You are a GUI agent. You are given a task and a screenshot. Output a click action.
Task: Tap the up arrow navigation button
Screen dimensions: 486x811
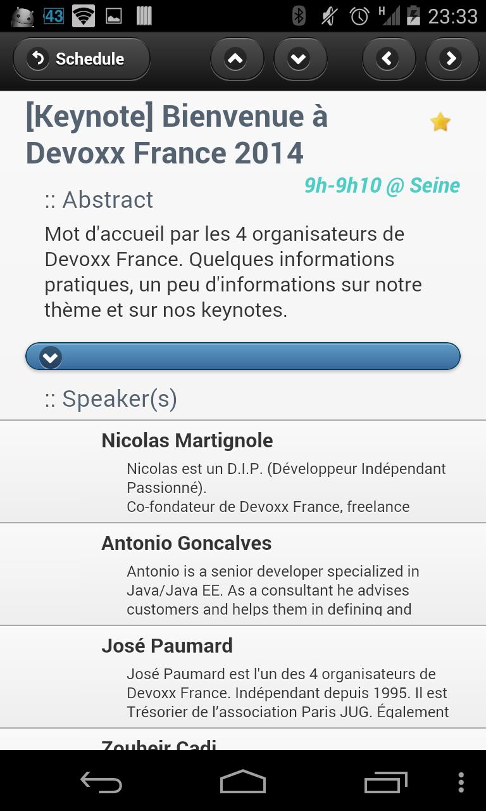click(236, 59)
